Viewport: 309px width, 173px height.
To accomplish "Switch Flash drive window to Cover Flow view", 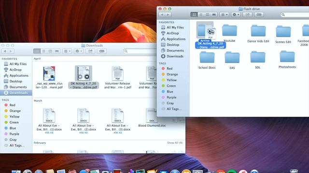I will tap(214, 15).
